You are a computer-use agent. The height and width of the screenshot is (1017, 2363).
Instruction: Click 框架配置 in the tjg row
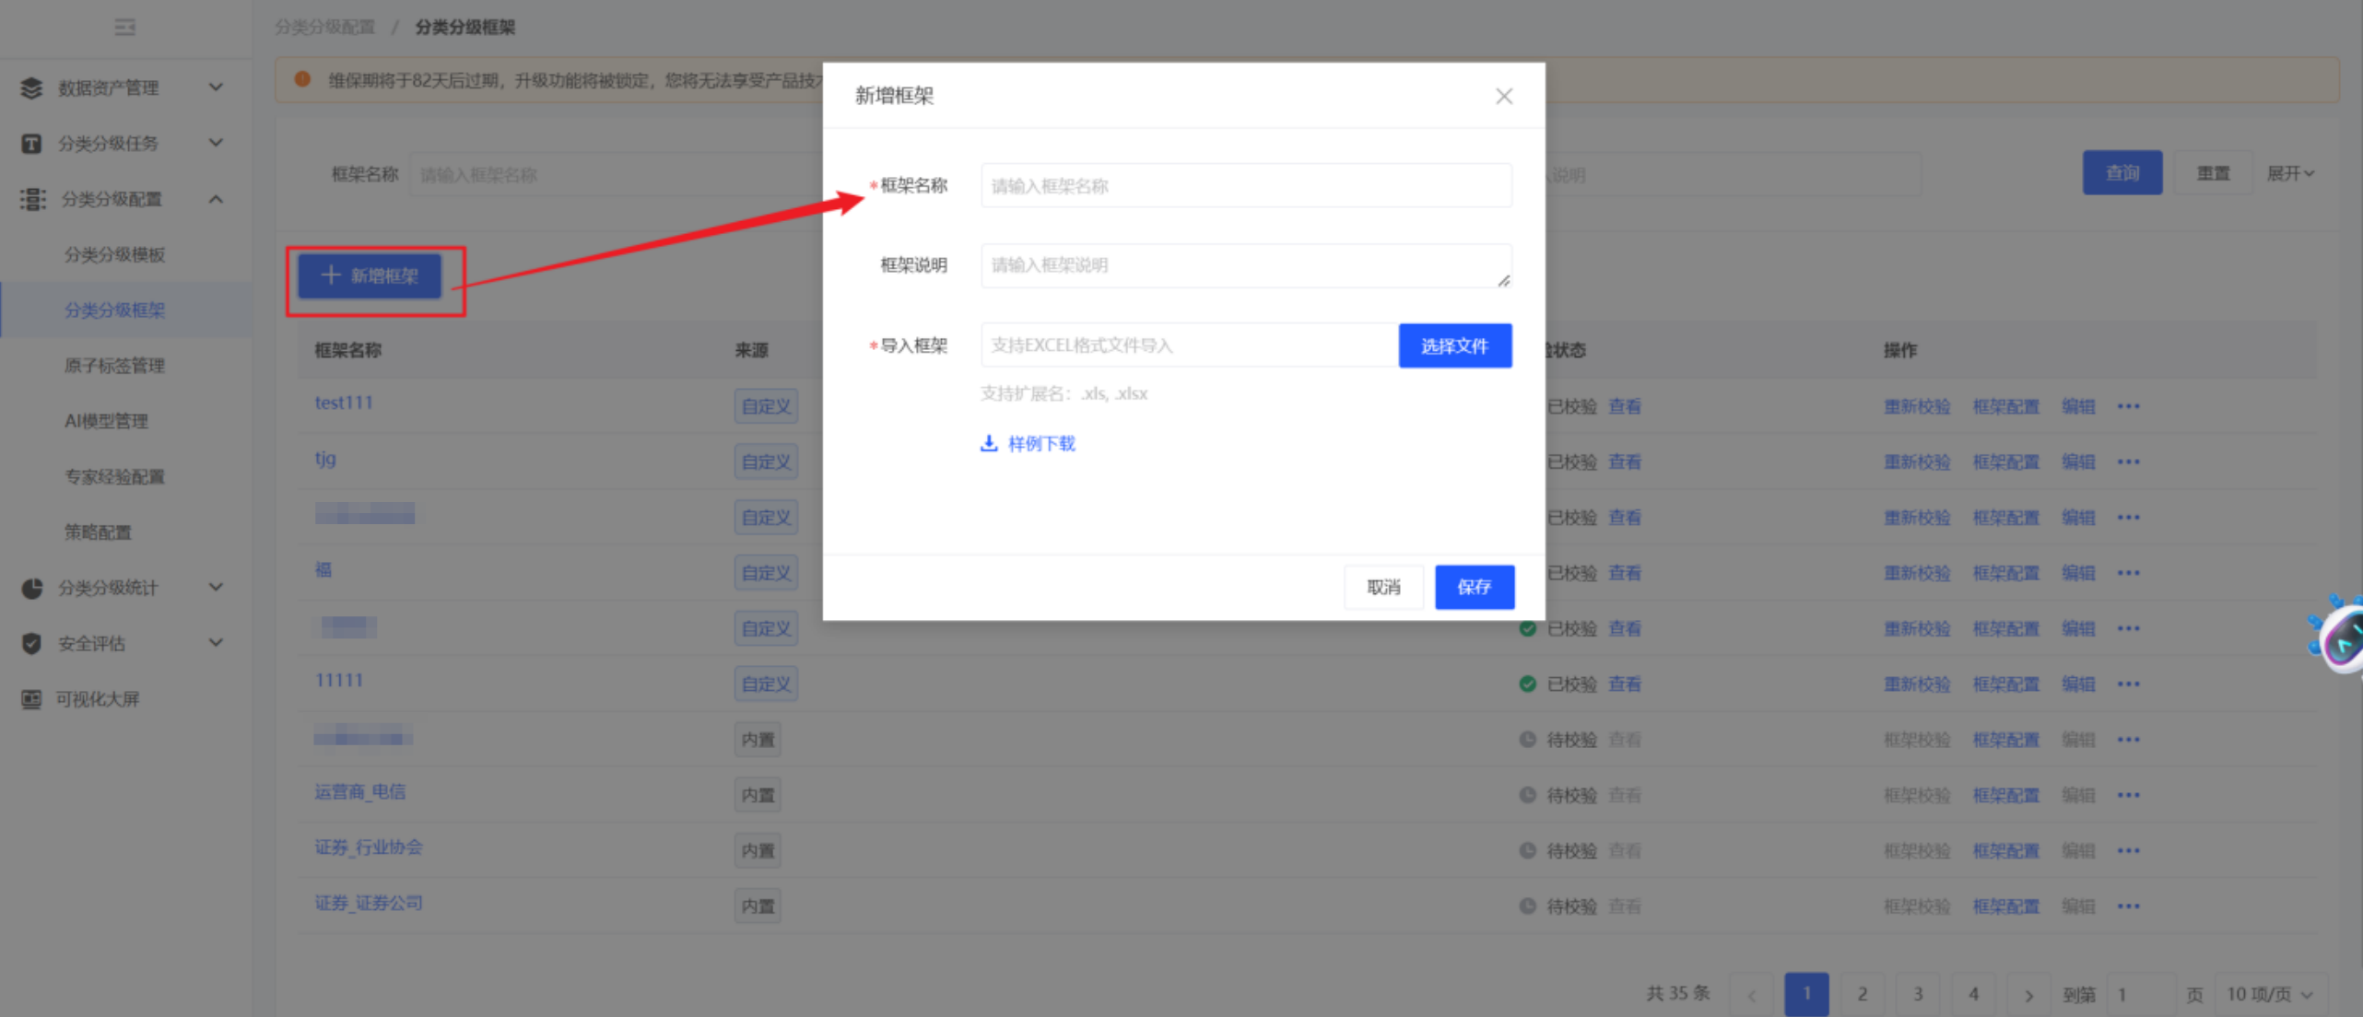coord(2005,462)
